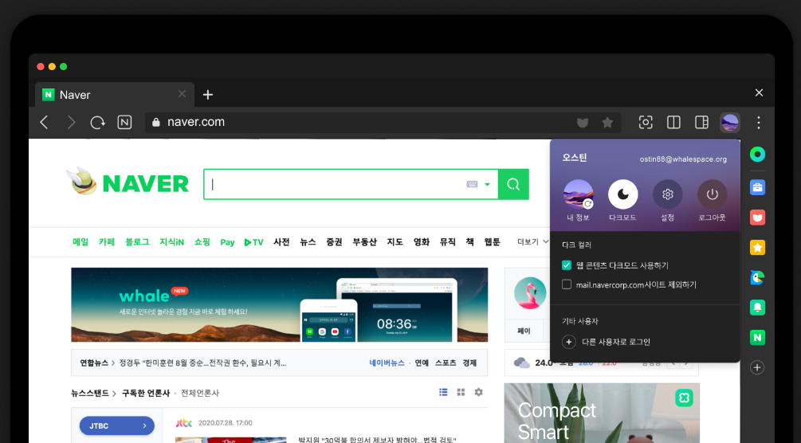Expand the 더보기 menu
This screenshot has width=801, height=443.
[x=532, y=241]
